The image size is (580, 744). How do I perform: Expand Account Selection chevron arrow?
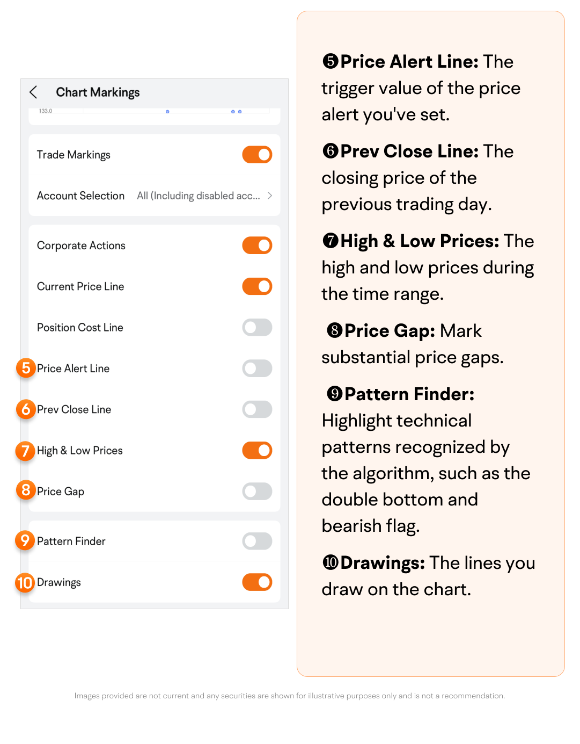(x=270, y=196)
